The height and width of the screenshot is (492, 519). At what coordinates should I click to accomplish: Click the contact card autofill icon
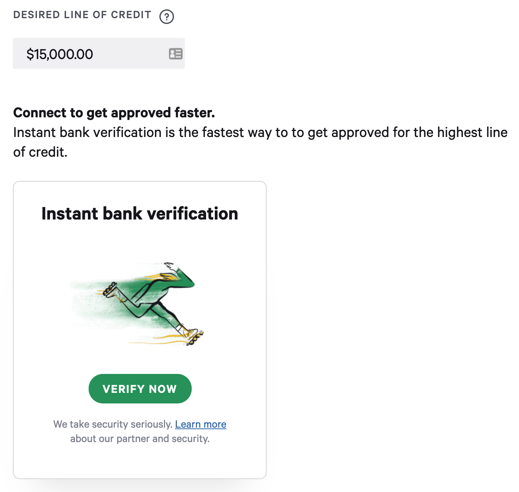[175, 54]
